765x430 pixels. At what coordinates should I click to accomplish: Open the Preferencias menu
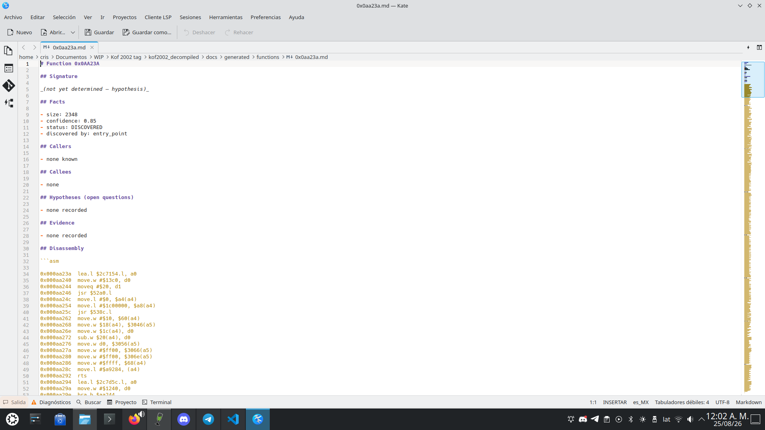tap(266, 17)
